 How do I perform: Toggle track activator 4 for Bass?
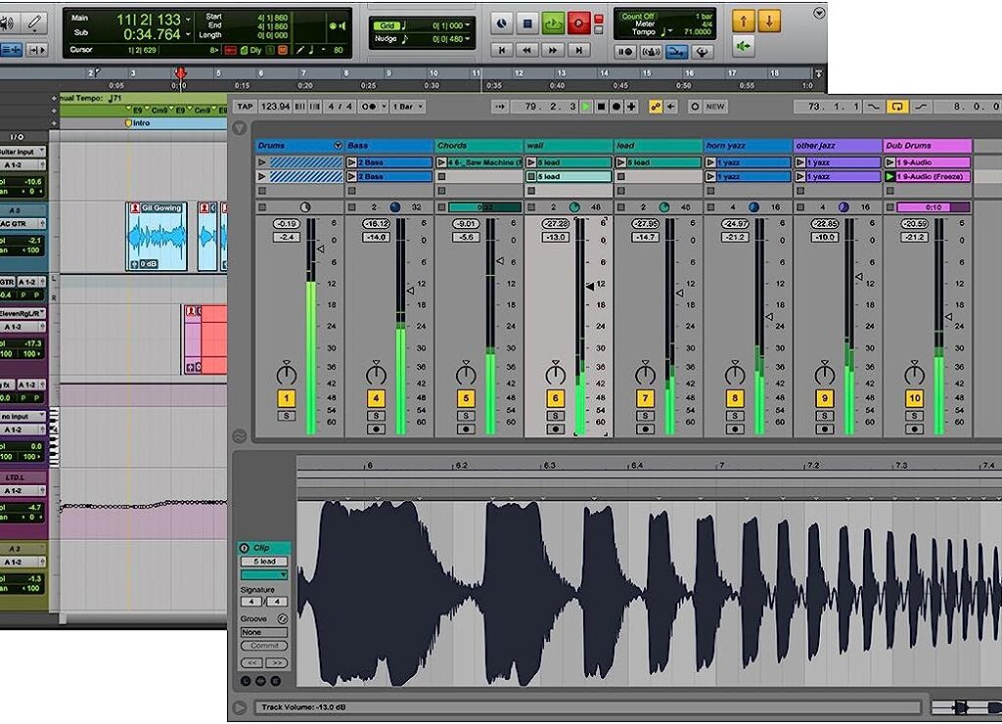[x=377, y=398]
